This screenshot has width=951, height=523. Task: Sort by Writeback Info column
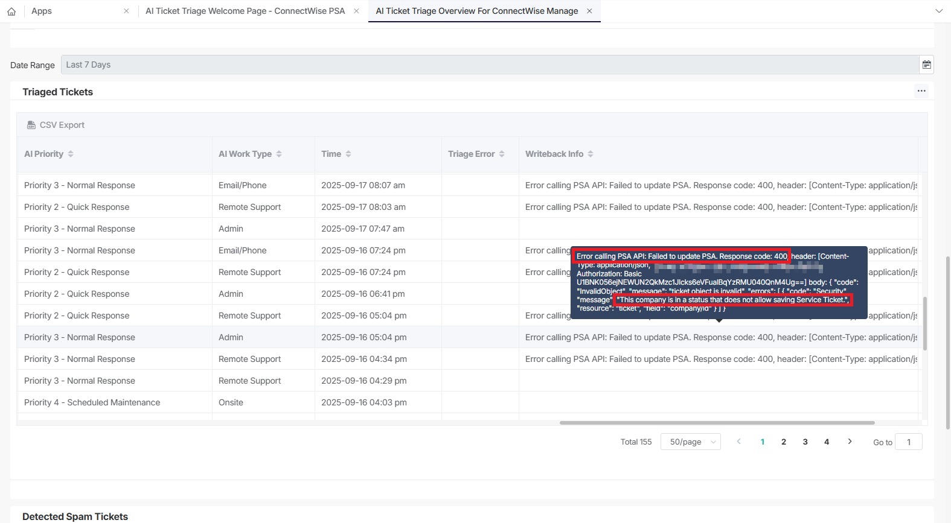pyautogui.click(x=590, y=154)
